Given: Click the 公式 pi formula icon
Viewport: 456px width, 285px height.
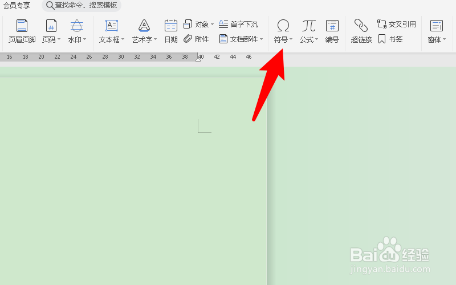Looking at the screenshot, I should 308,26.
